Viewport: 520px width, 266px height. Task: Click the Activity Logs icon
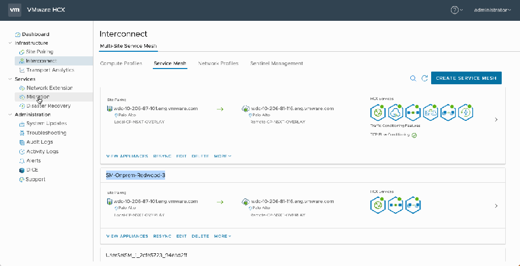[22, 152]
